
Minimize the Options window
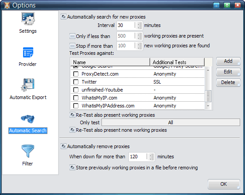click(x=216, y=5)
